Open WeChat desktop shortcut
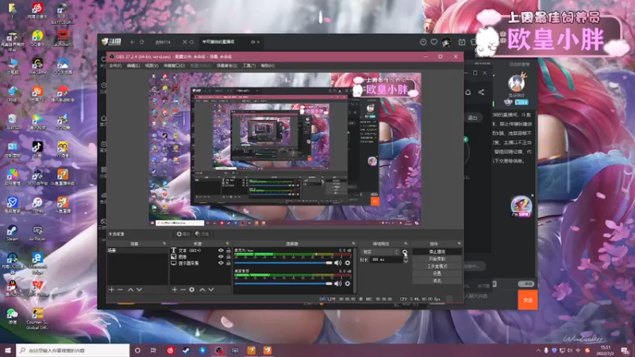The image size is (635, 357). click(12, 316)
